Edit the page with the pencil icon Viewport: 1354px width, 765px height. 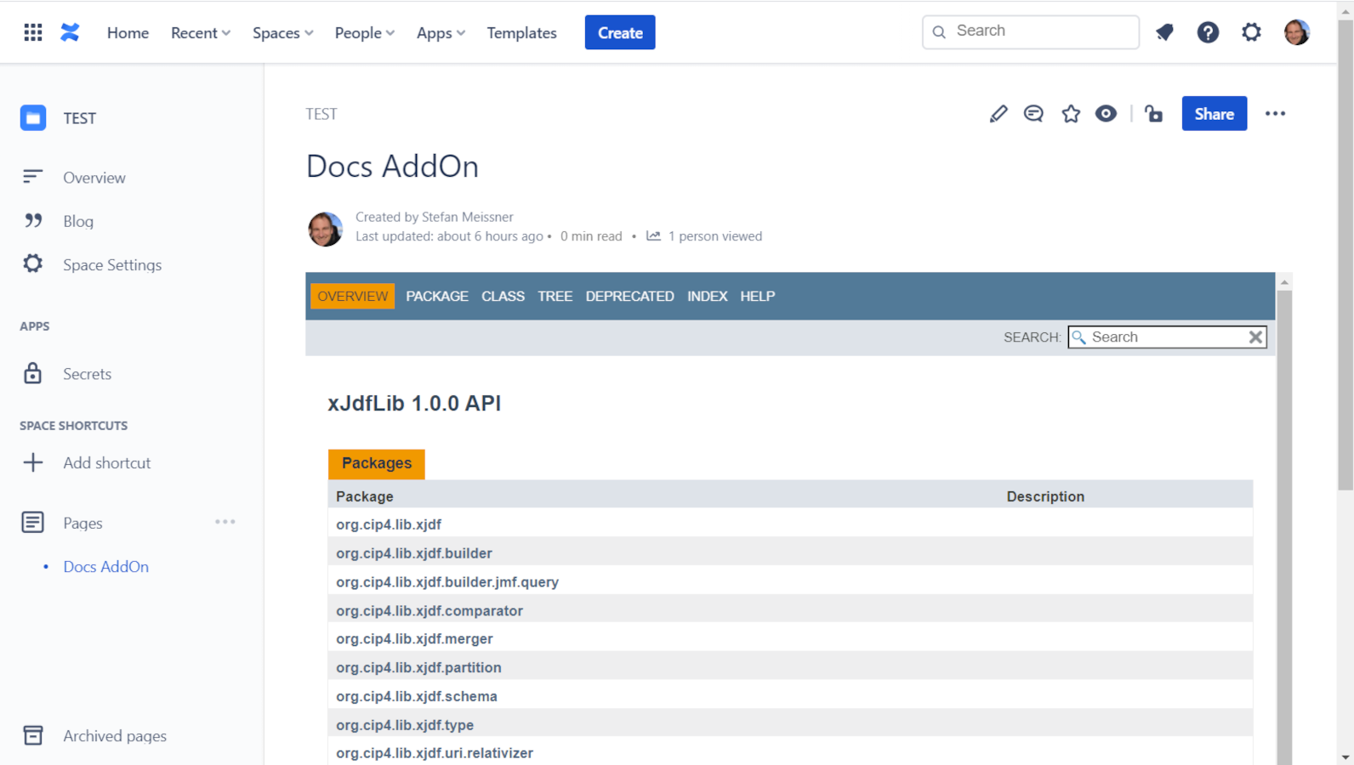pyautogui.click(x=998, y=114)
